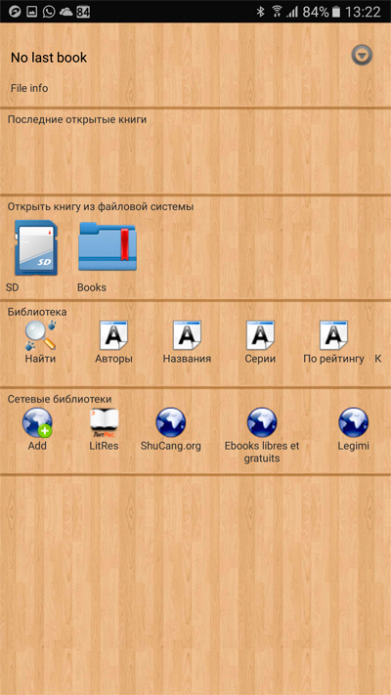Tap the File info text
Screen dimensions: 391x695
(x=29, y=88)
